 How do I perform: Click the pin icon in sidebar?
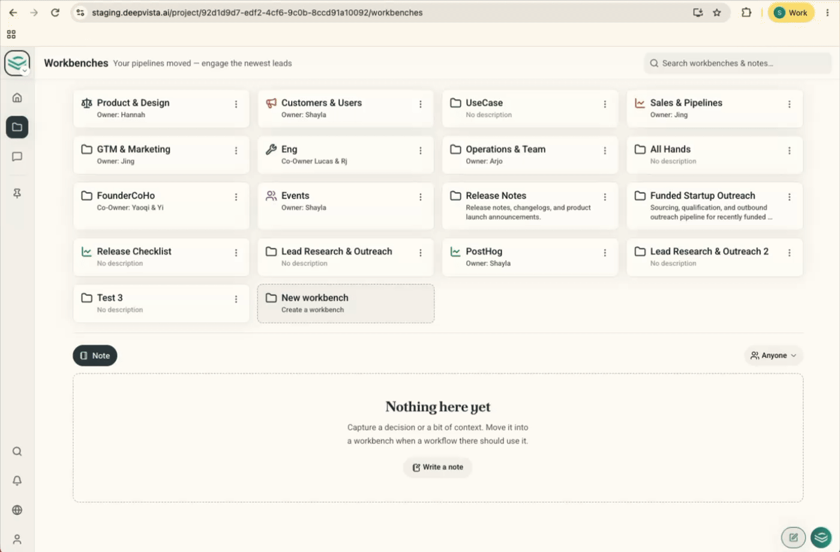17,193
